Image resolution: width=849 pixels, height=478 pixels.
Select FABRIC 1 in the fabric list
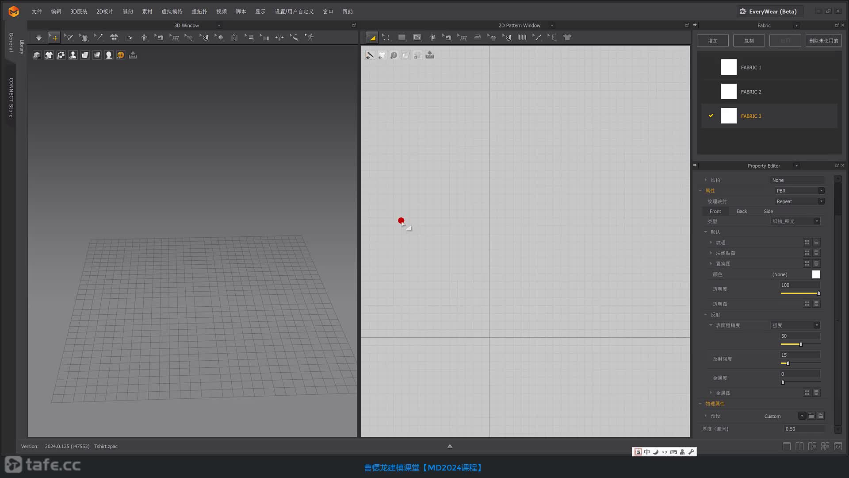[x=769, y=67]
